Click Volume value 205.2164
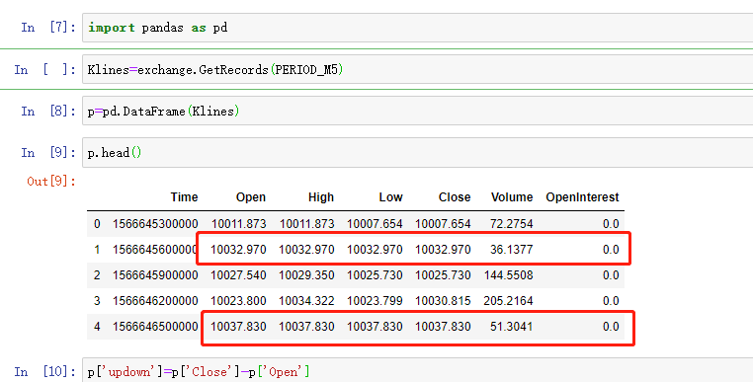 [x=509, y=301]
